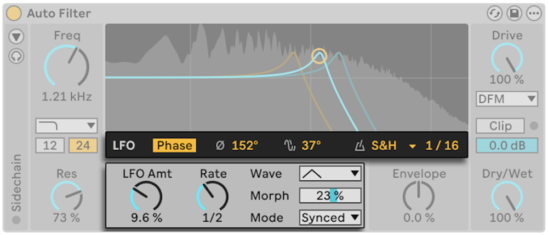Click the Dry/Wet knob

point(507,196)
